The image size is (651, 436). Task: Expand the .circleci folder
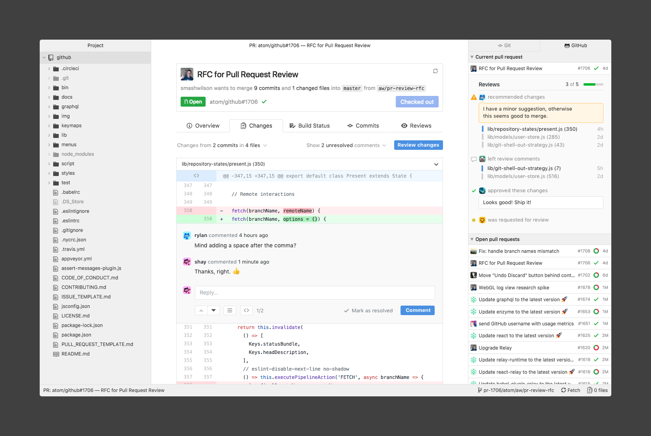[x=49, y=69]
